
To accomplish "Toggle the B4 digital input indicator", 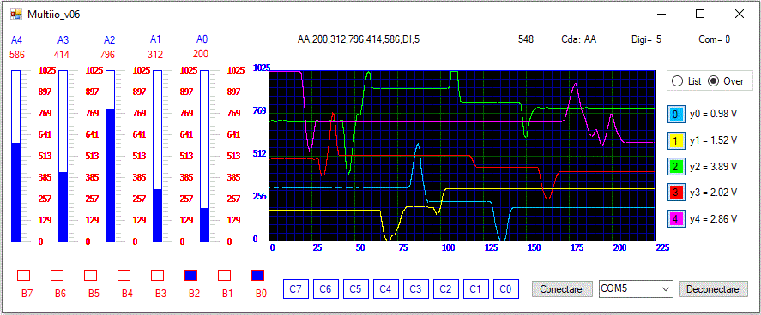I will [x=124, y=276].
